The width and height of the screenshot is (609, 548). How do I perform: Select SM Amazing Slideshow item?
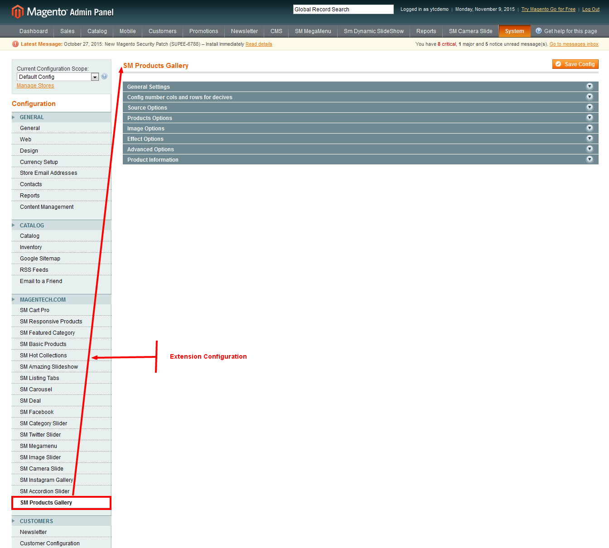(61, 367)
